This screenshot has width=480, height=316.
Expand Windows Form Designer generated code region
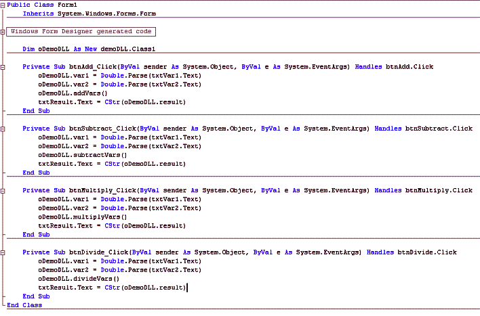point(3,32)
